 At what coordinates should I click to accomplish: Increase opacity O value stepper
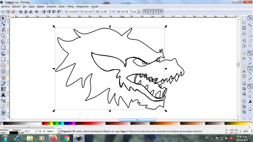click(36, 130)
